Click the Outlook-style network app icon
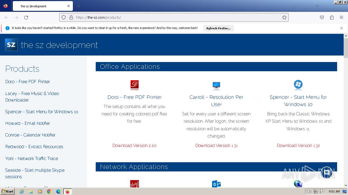The width and height of the screenshot is (348, 195). [216, 184]
